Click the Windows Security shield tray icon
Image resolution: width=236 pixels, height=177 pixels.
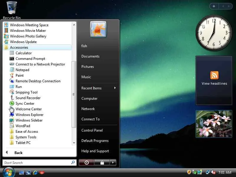189,172
